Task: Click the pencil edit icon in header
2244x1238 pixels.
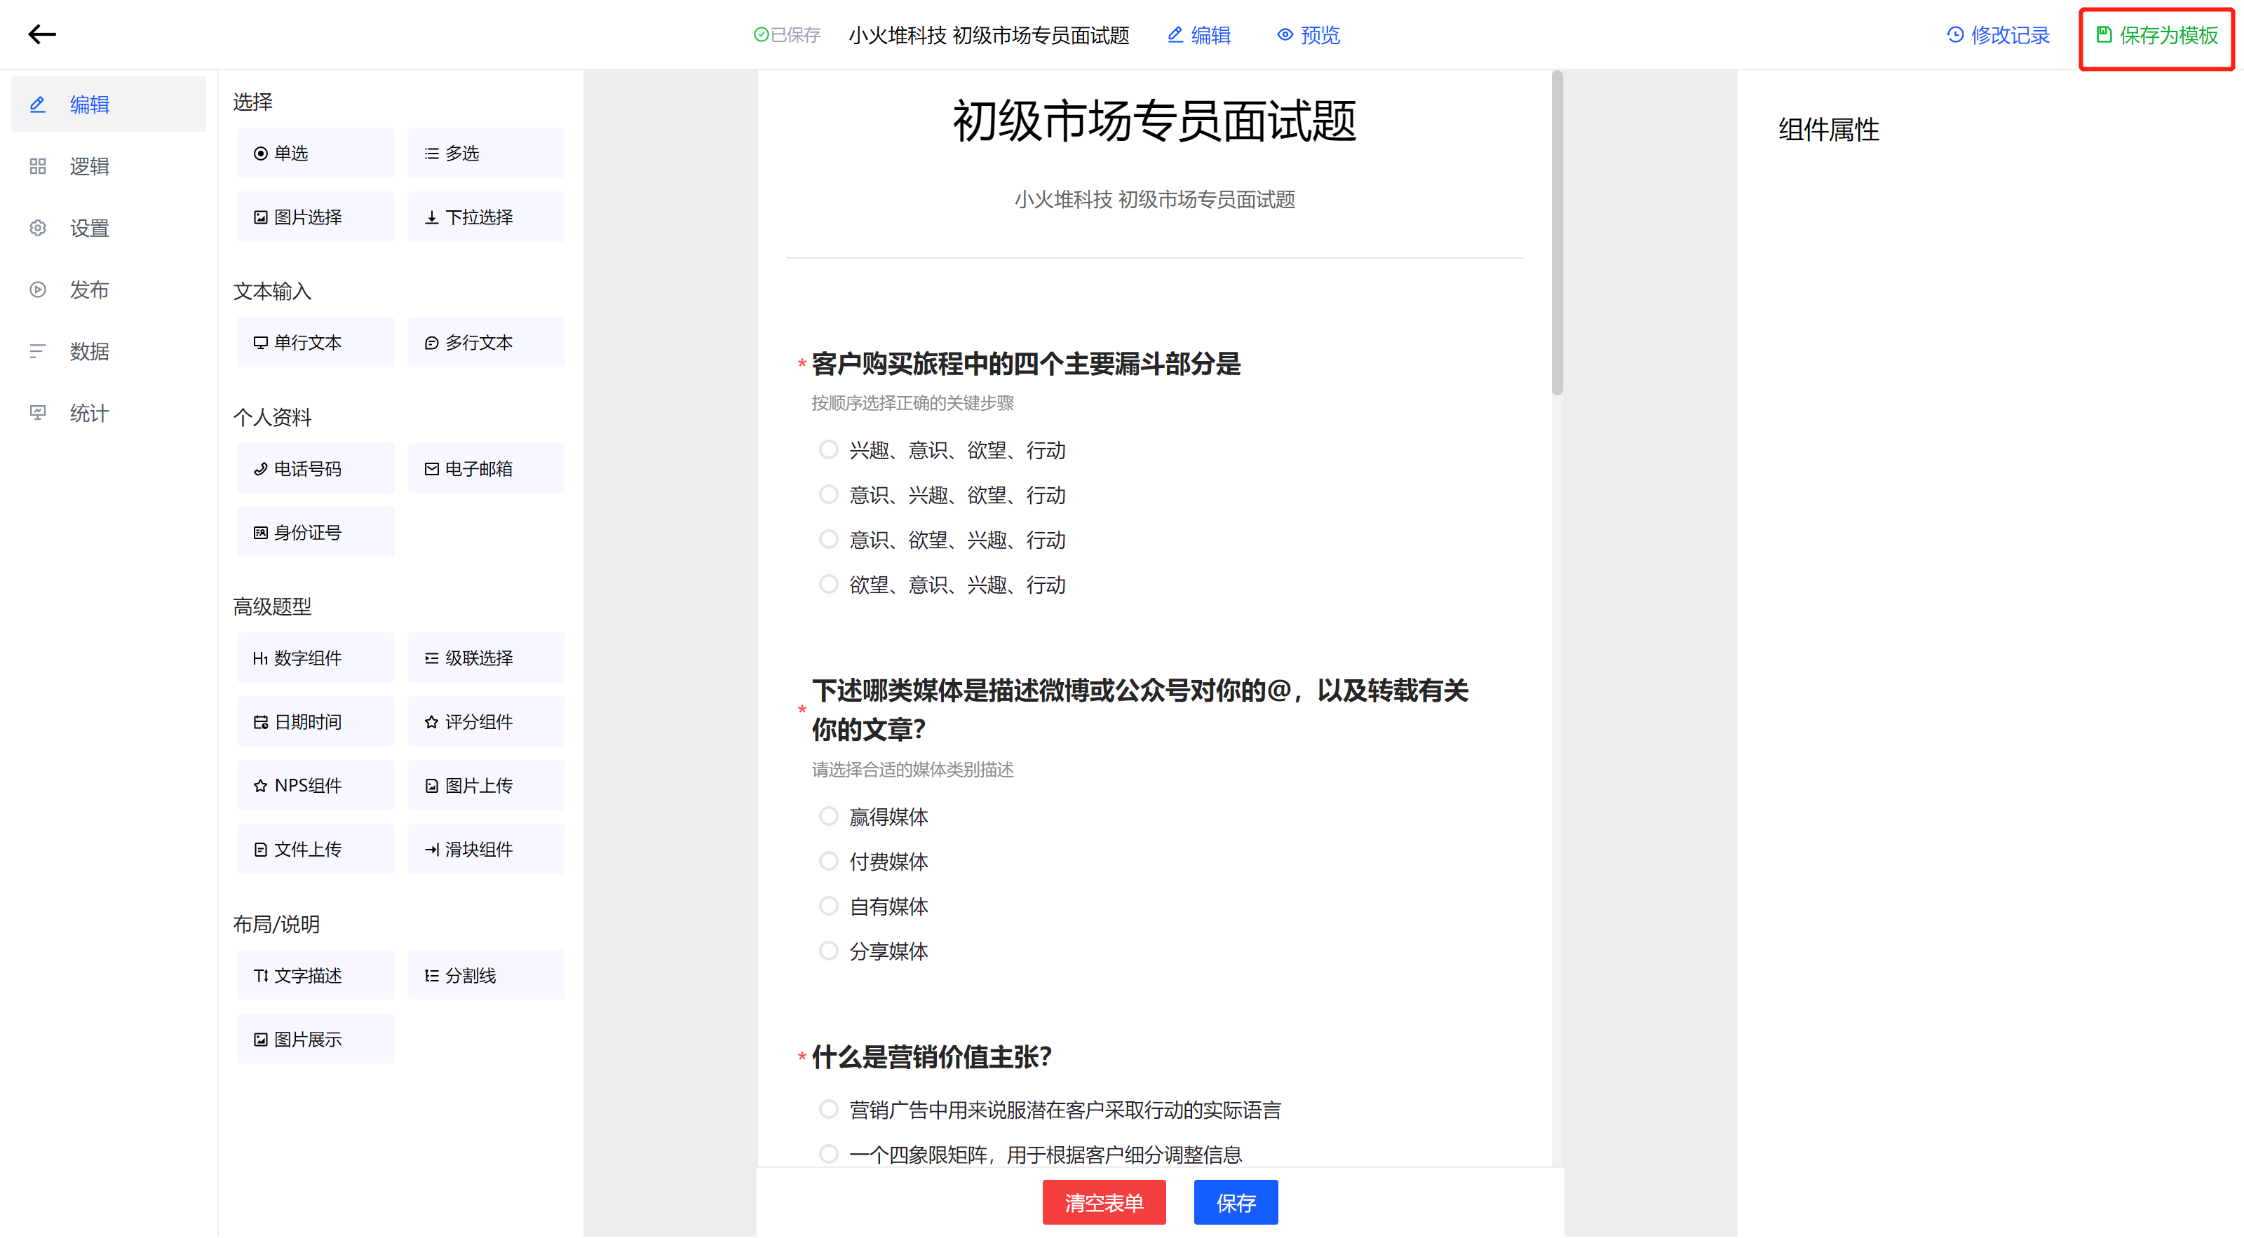Action: 1175,35
